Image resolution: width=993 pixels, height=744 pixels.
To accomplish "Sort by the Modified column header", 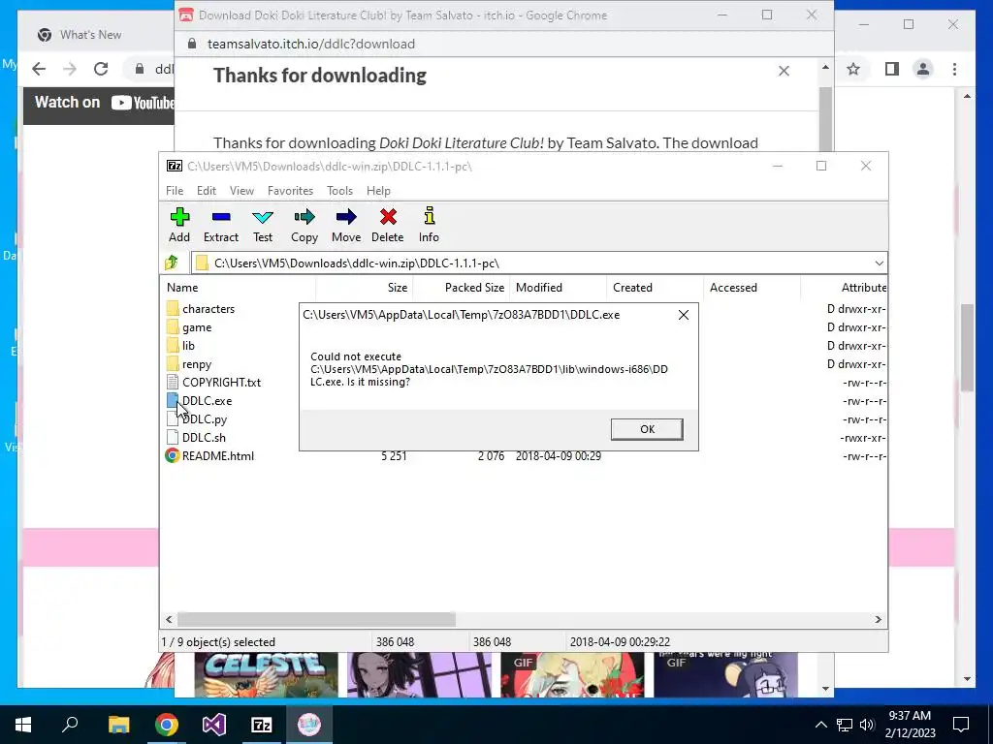I will [x=558, y=287].
